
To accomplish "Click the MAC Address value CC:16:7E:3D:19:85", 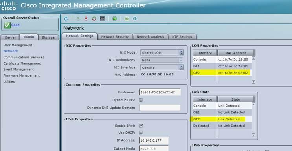I will (157, 74).
